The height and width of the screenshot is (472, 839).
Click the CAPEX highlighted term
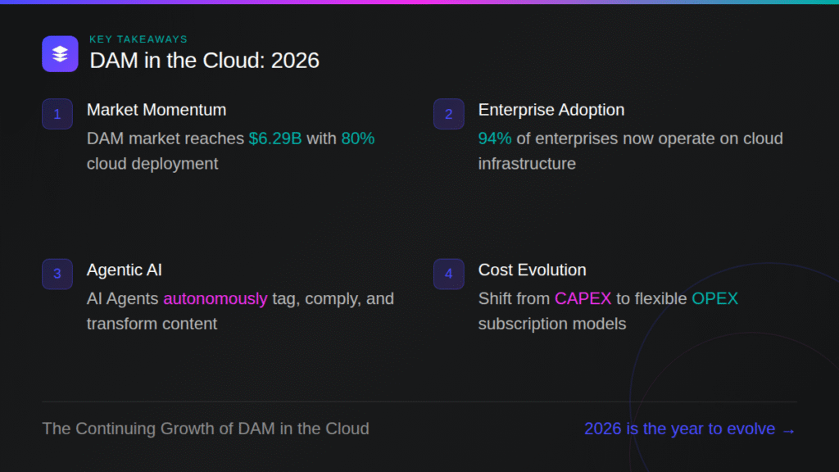583,298
